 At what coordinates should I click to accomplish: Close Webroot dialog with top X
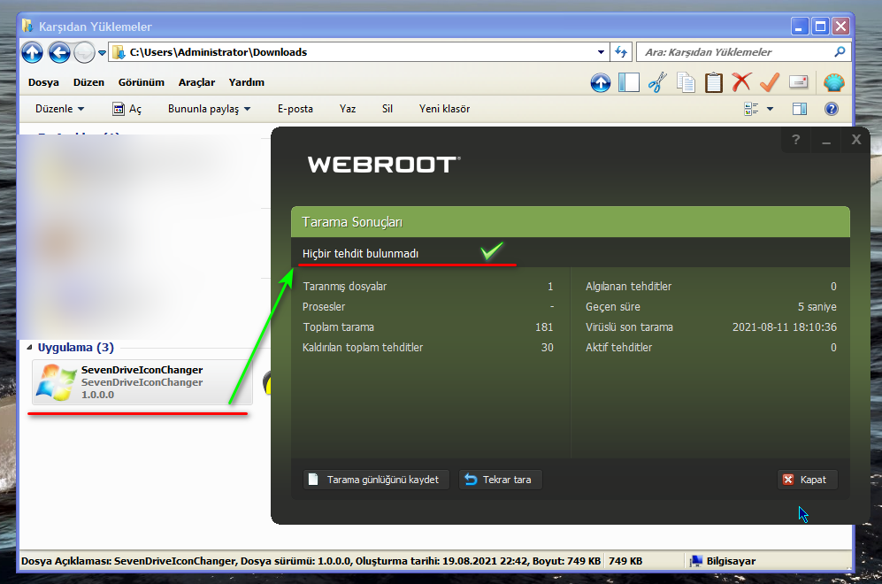click(x=856, y=140)
